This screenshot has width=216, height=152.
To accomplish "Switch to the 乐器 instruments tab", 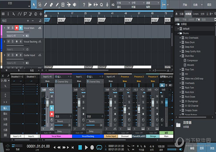I will click(x=181, y=14).
